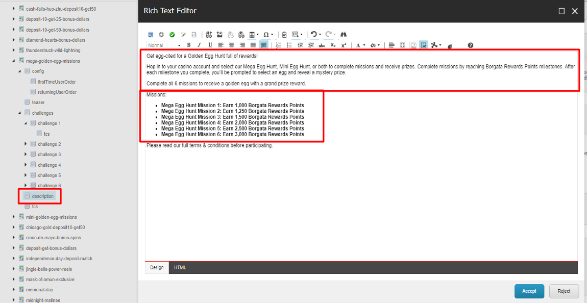Open the Normal paragraph style dropdown
Image resolution: width=587 pixels, height=303 pixels.
coord(164,45)
